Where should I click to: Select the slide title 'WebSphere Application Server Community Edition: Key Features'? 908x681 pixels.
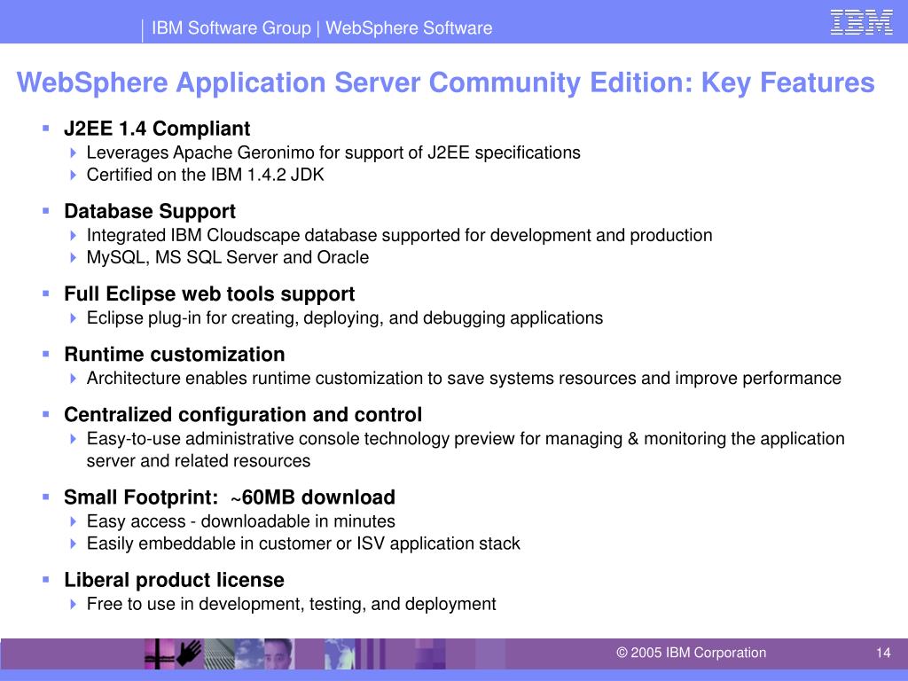[445, 82]
